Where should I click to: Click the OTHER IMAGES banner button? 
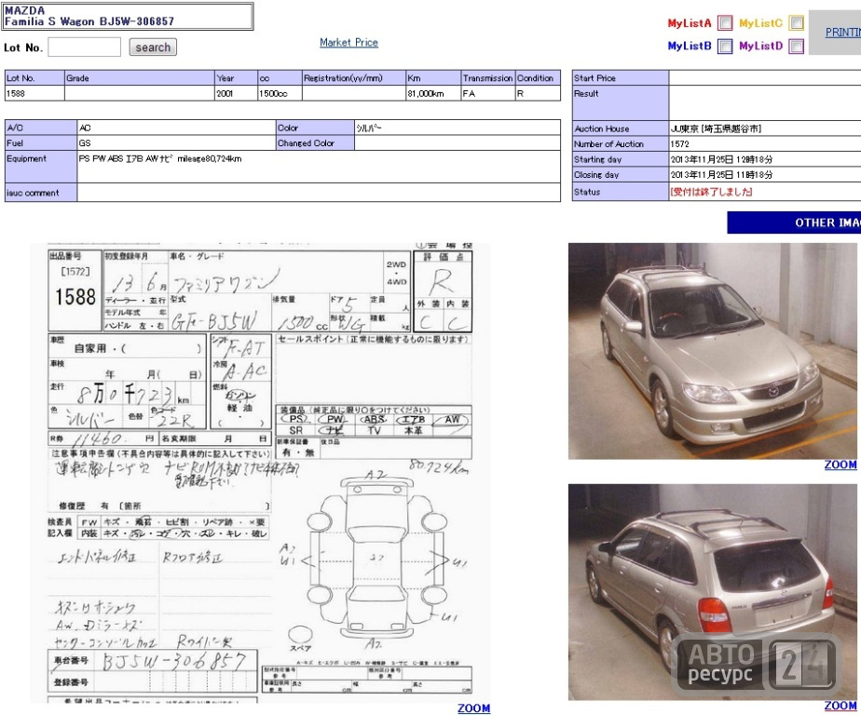click(x=794, y=223)
